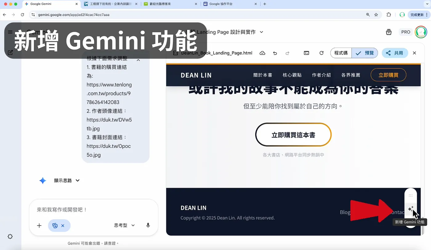The width and height of the screenshot is (431, 250).
Task: Open a new browser tab
Action: (264, 4)
